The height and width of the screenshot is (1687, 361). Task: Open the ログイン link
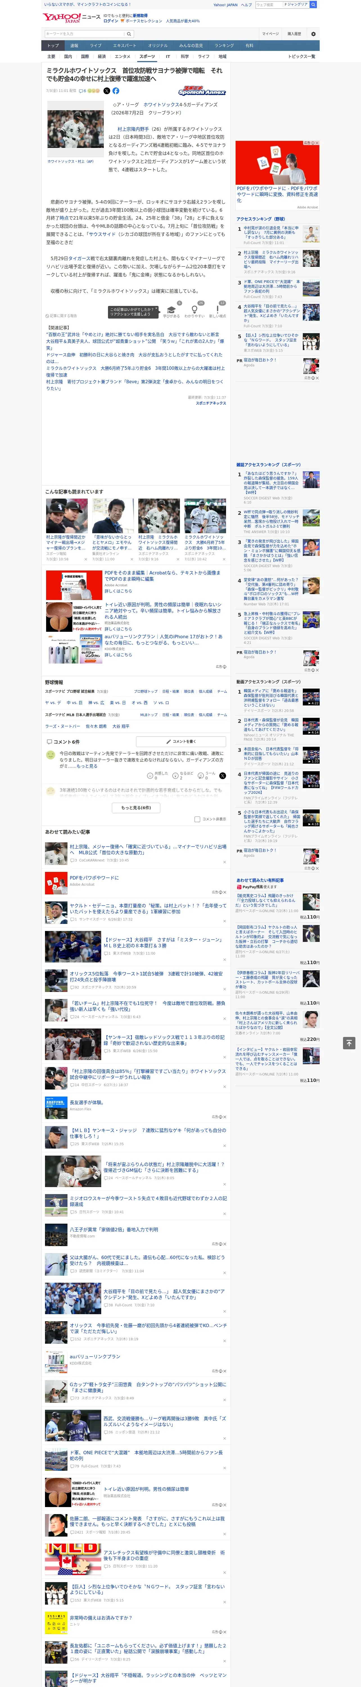111,21
